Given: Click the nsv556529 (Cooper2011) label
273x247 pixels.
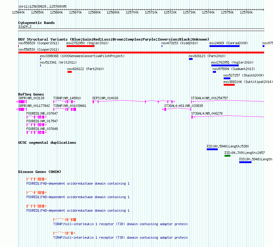Looking at the screenshot, I should tap(39, 43).
